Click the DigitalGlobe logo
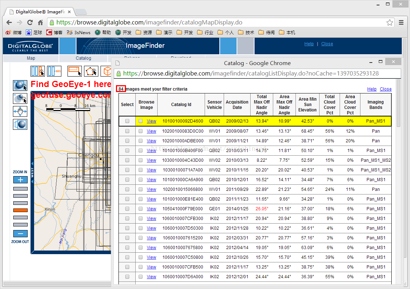The image size is (410, 289). tap(31, 46)
